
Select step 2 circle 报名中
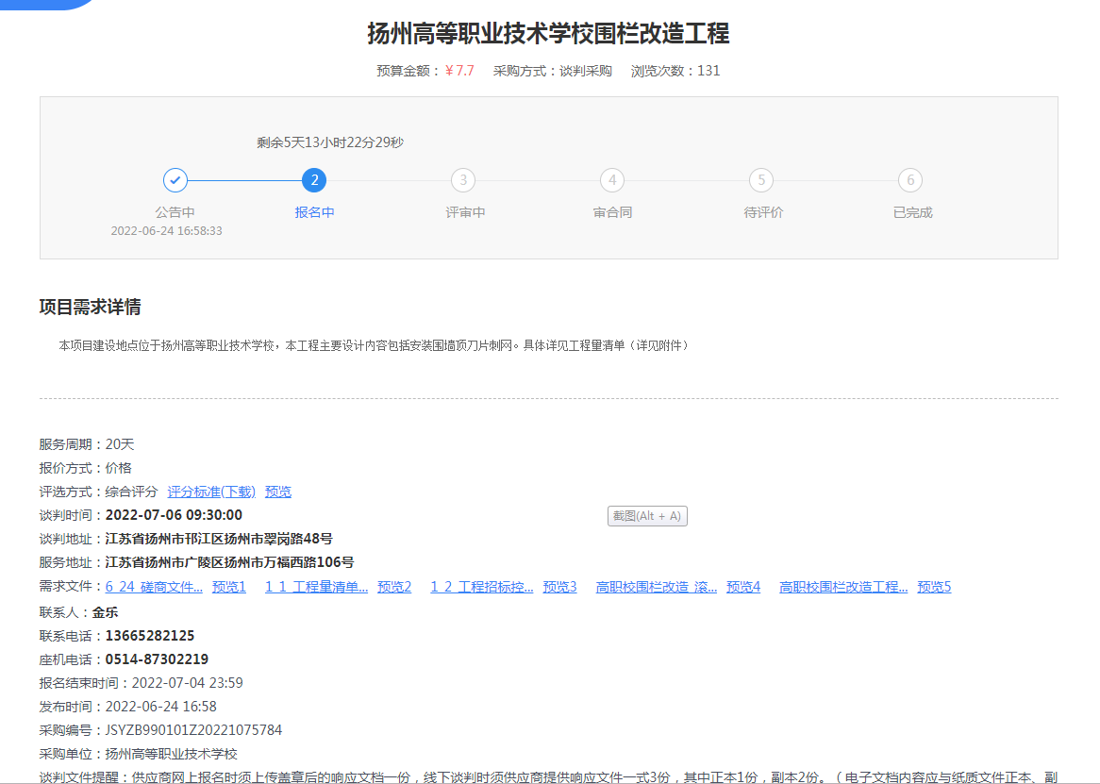point(314,180)
